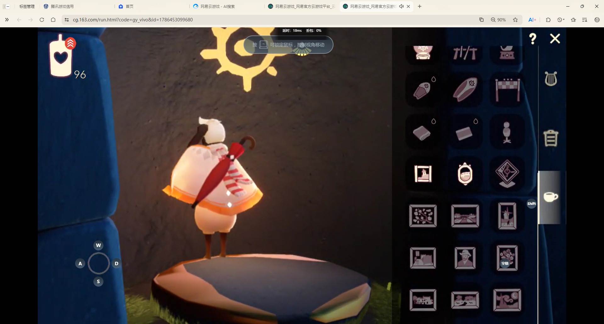The width and height of the screenshot is (604, 324).
Task: Click the copy page icon in address bar
Action: click(481, 19)
